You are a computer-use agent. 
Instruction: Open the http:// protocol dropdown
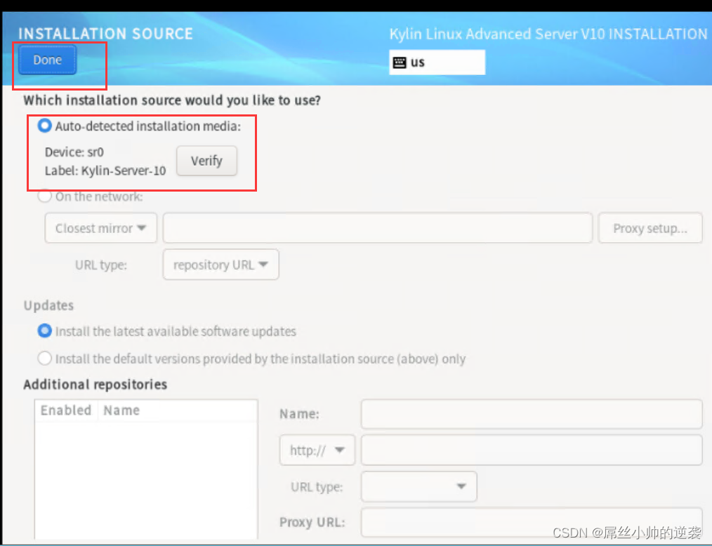point(317,450)
